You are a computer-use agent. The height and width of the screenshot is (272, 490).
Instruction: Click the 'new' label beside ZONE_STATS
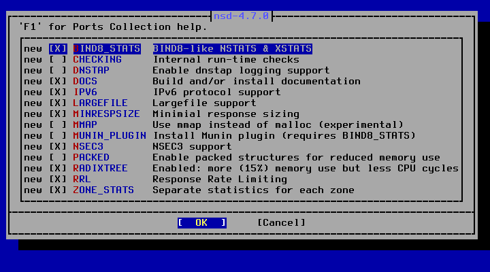point(33,190)
